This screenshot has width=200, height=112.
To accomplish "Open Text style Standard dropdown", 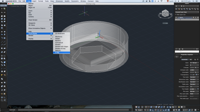I will click(x=194, y=77).
